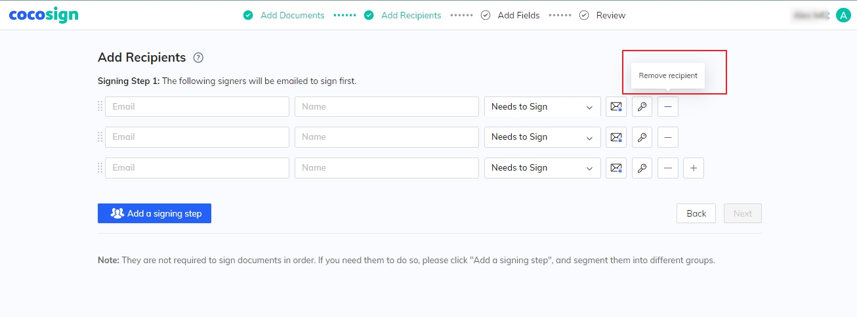Open the key access-code icon in first row

coord(642,106)
